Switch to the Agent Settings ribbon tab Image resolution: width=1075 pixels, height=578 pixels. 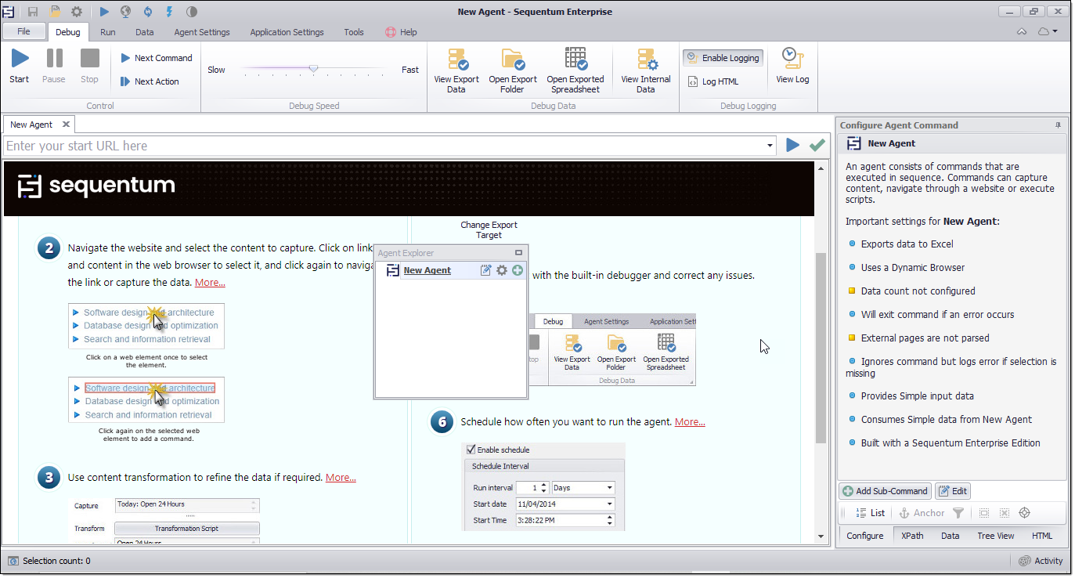[202, 32]
